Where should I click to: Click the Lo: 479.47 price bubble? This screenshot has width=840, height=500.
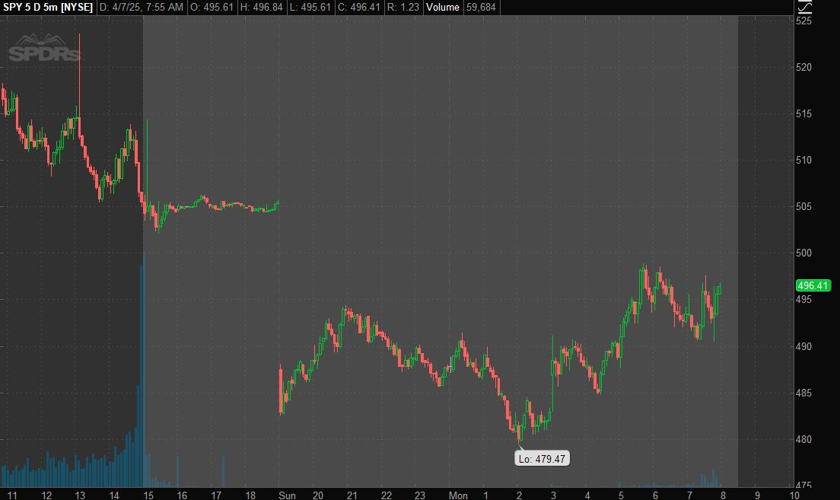point(542,459)
